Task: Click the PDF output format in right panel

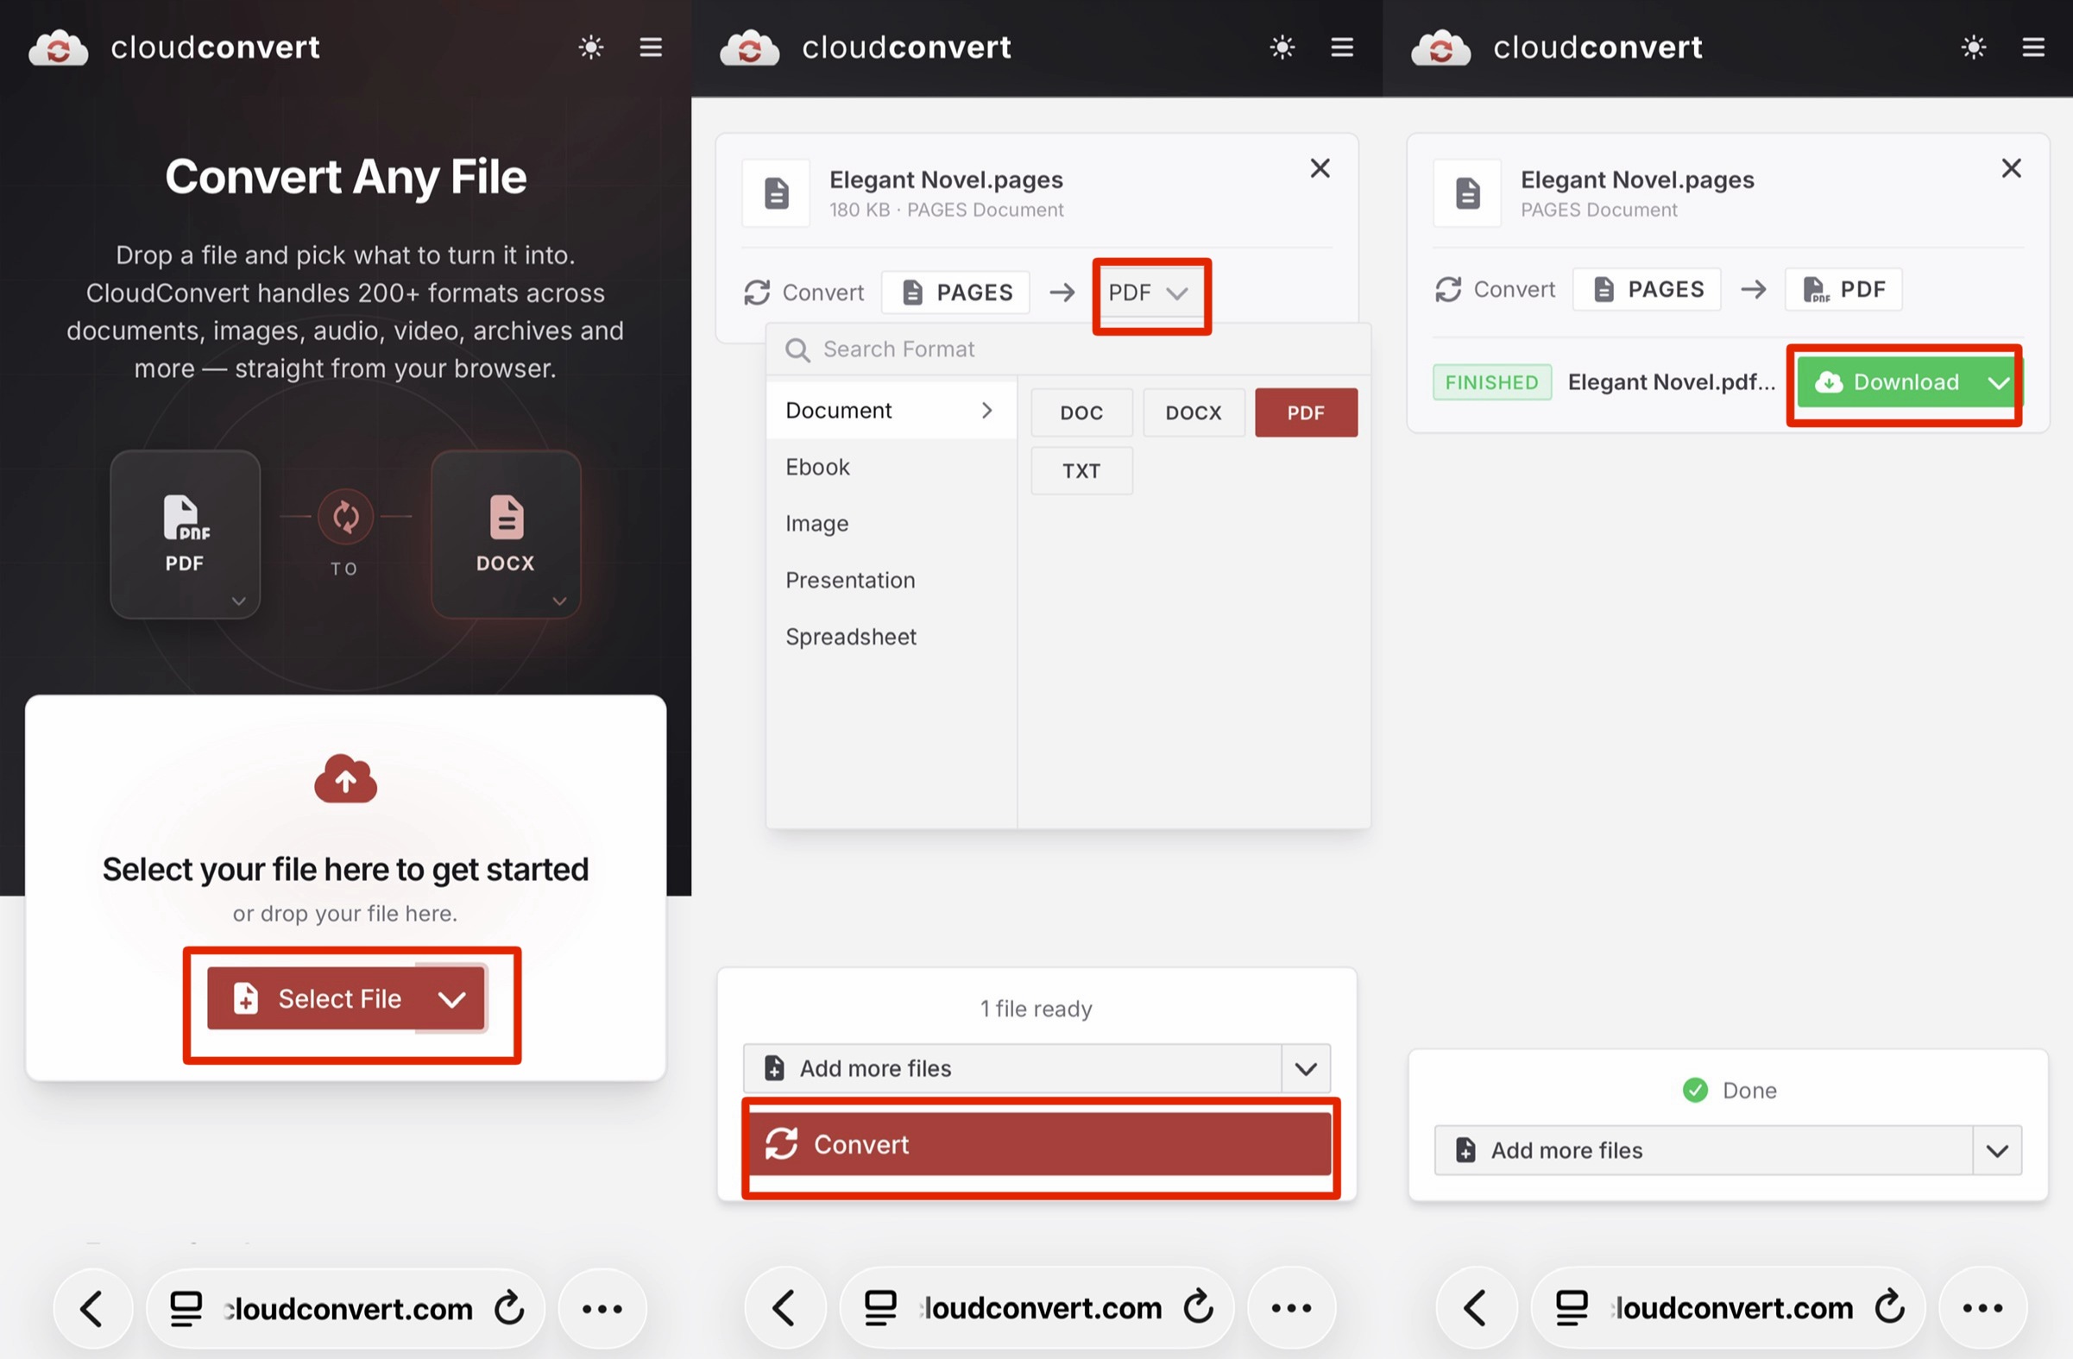Action: point(1844,289)
